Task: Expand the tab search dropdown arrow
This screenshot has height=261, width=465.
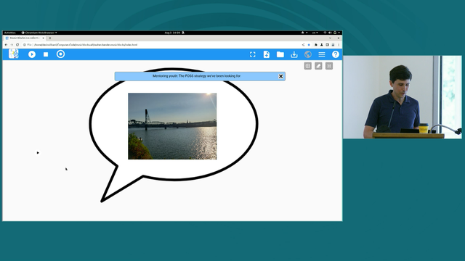Action: point(330,38)
